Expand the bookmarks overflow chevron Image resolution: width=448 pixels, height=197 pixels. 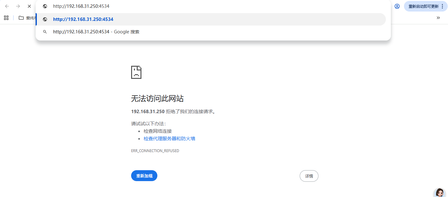pyautogui.click(x=438, y=18)
